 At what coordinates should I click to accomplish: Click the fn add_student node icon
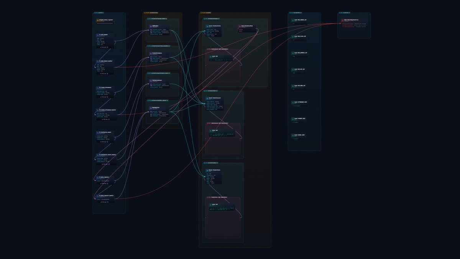(98, 35)
